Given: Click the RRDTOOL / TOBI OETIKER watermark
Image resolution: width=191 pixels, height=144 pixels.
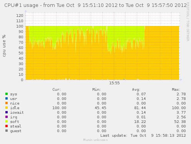Looking at the screenshot, I should (188, 22).
